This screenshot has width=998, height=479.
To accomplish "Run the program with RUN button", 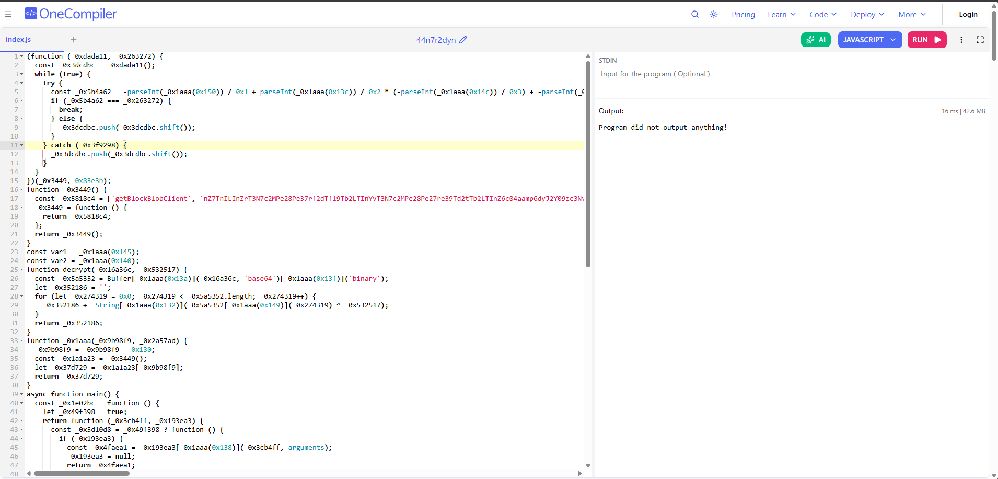I will (x=927, y=40).
